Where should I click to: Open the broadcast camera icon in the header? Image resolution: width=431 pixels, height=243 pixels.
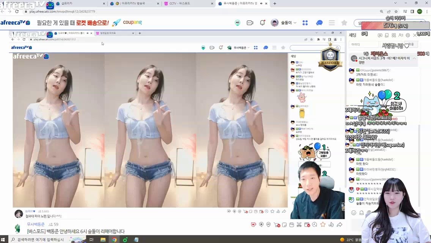click(x=250, y=23)
